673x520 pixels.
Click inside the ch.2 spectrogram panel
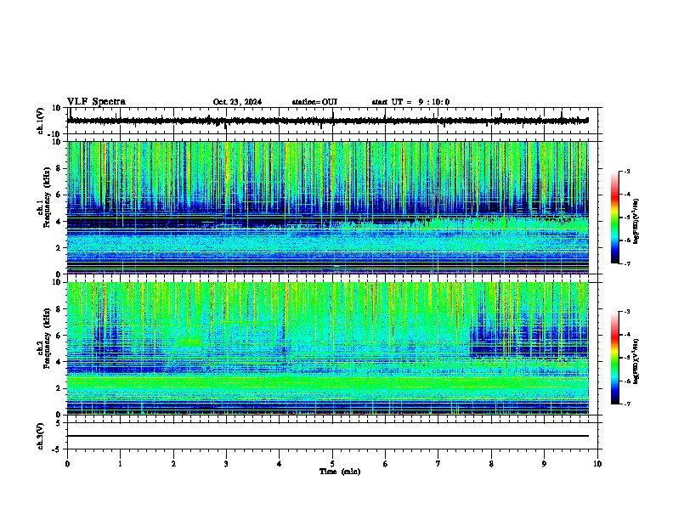coord(328,348)
